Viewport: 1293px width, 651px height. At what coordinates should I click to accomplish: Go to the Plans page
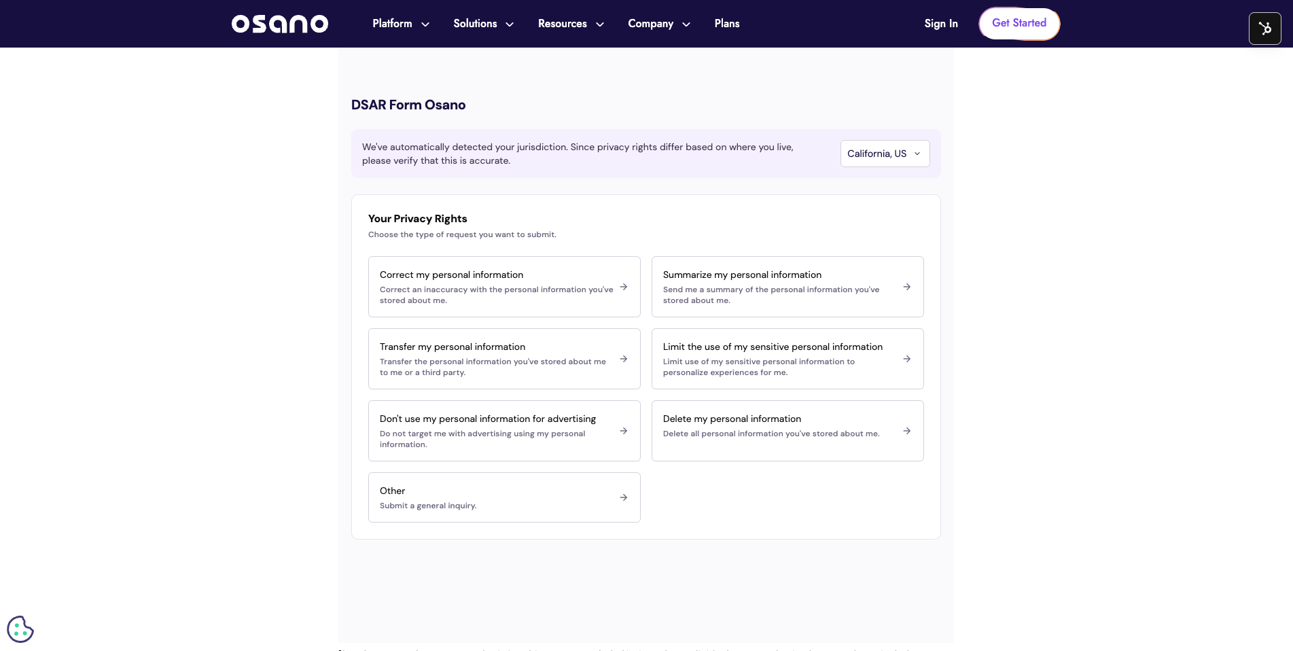(x=727, y=24)
